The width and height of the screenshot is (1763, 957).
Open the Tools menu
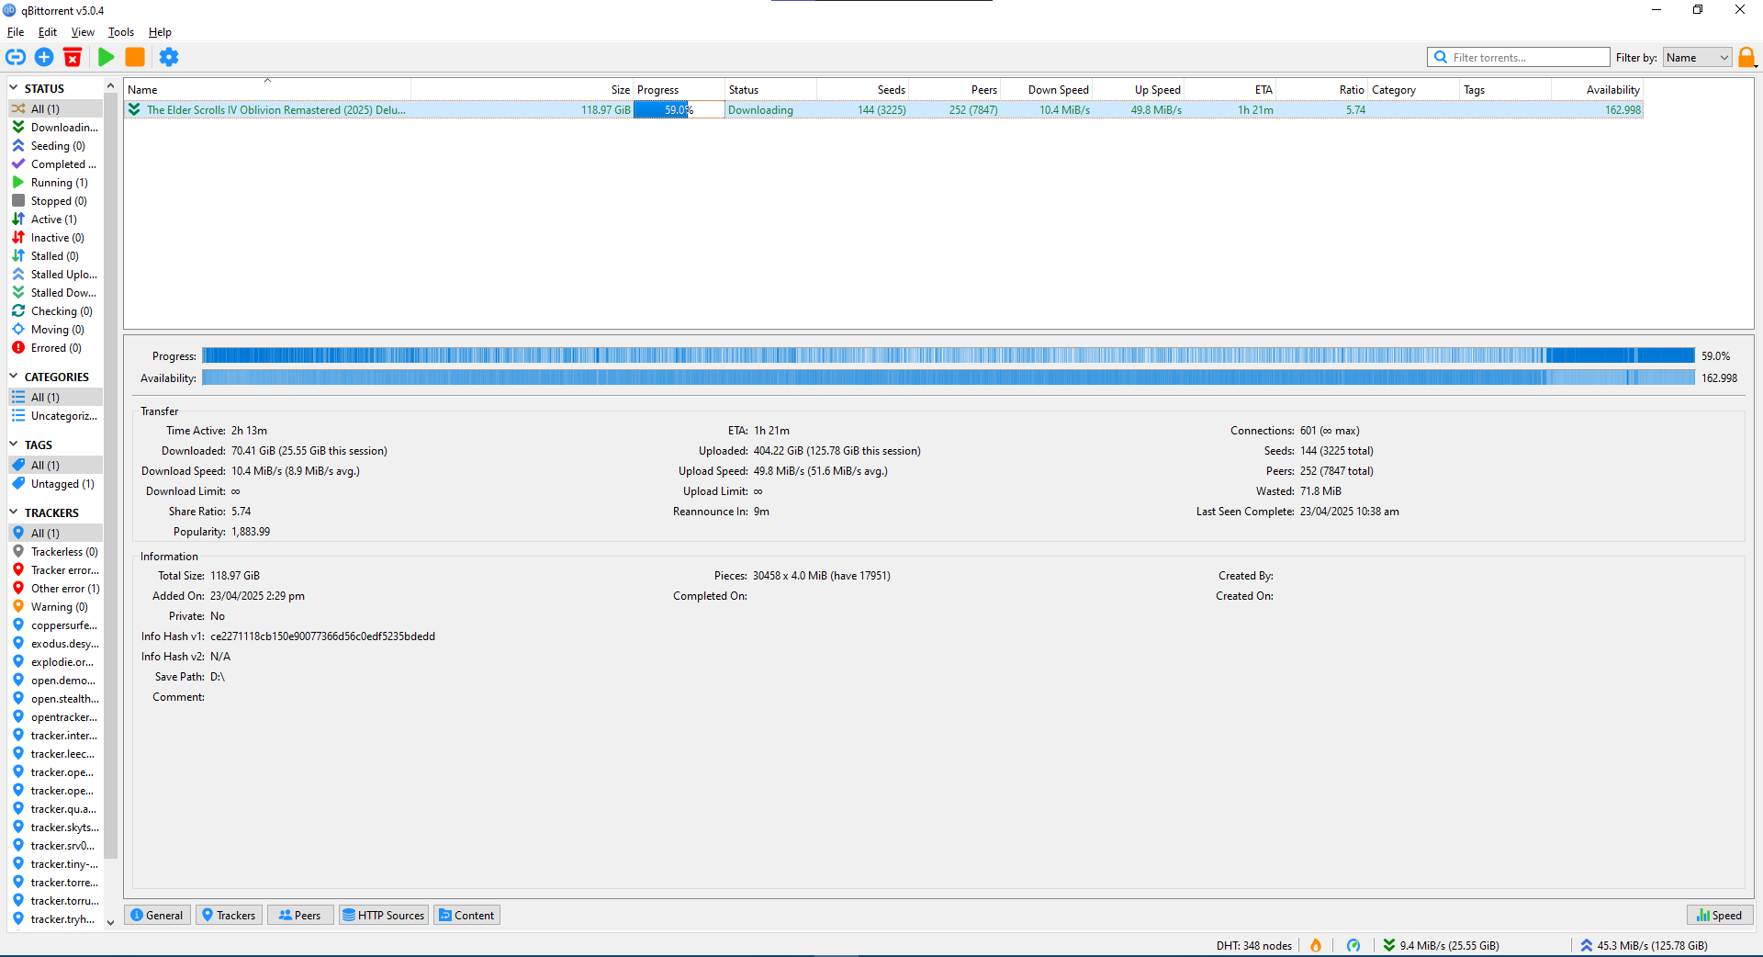(x=121, y=32)
